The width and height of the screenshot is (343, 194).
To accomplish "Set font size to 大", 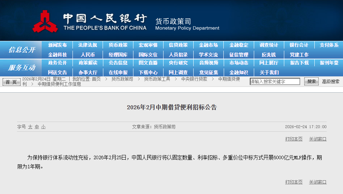I will tap(30, 127).
